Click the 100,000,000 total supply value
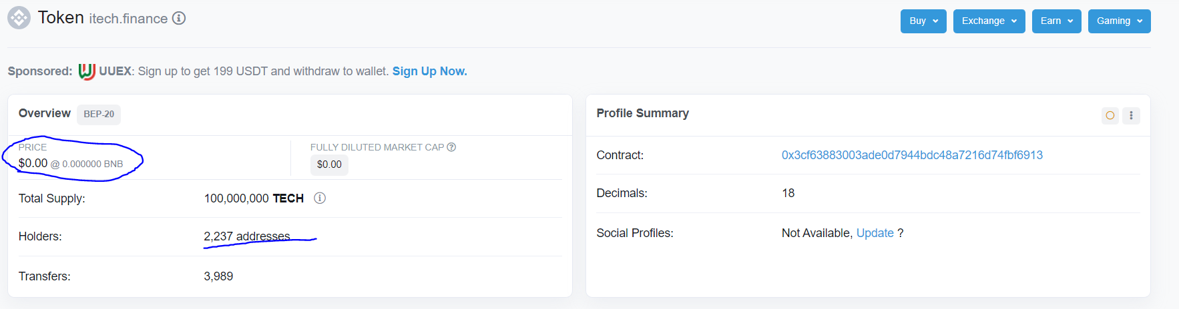 (236, 198)
